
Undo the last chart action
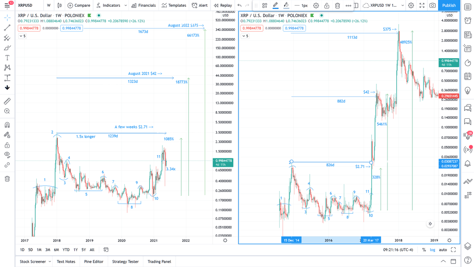click(x=239, y=6)
